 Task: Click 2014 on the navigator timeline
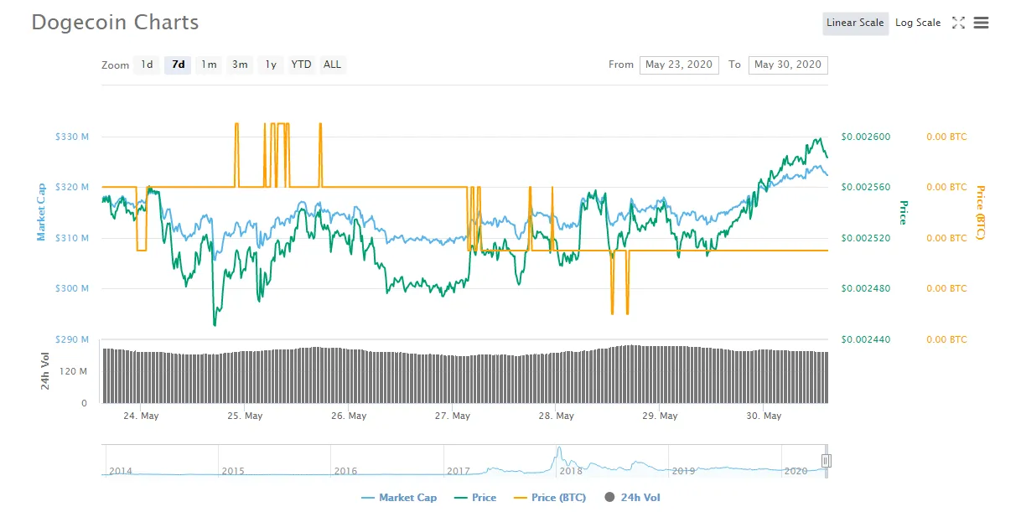coord(120,471)
